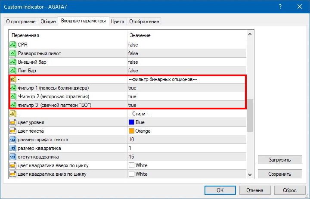Click the icon next to Разворотный пивот

(12, 53)
